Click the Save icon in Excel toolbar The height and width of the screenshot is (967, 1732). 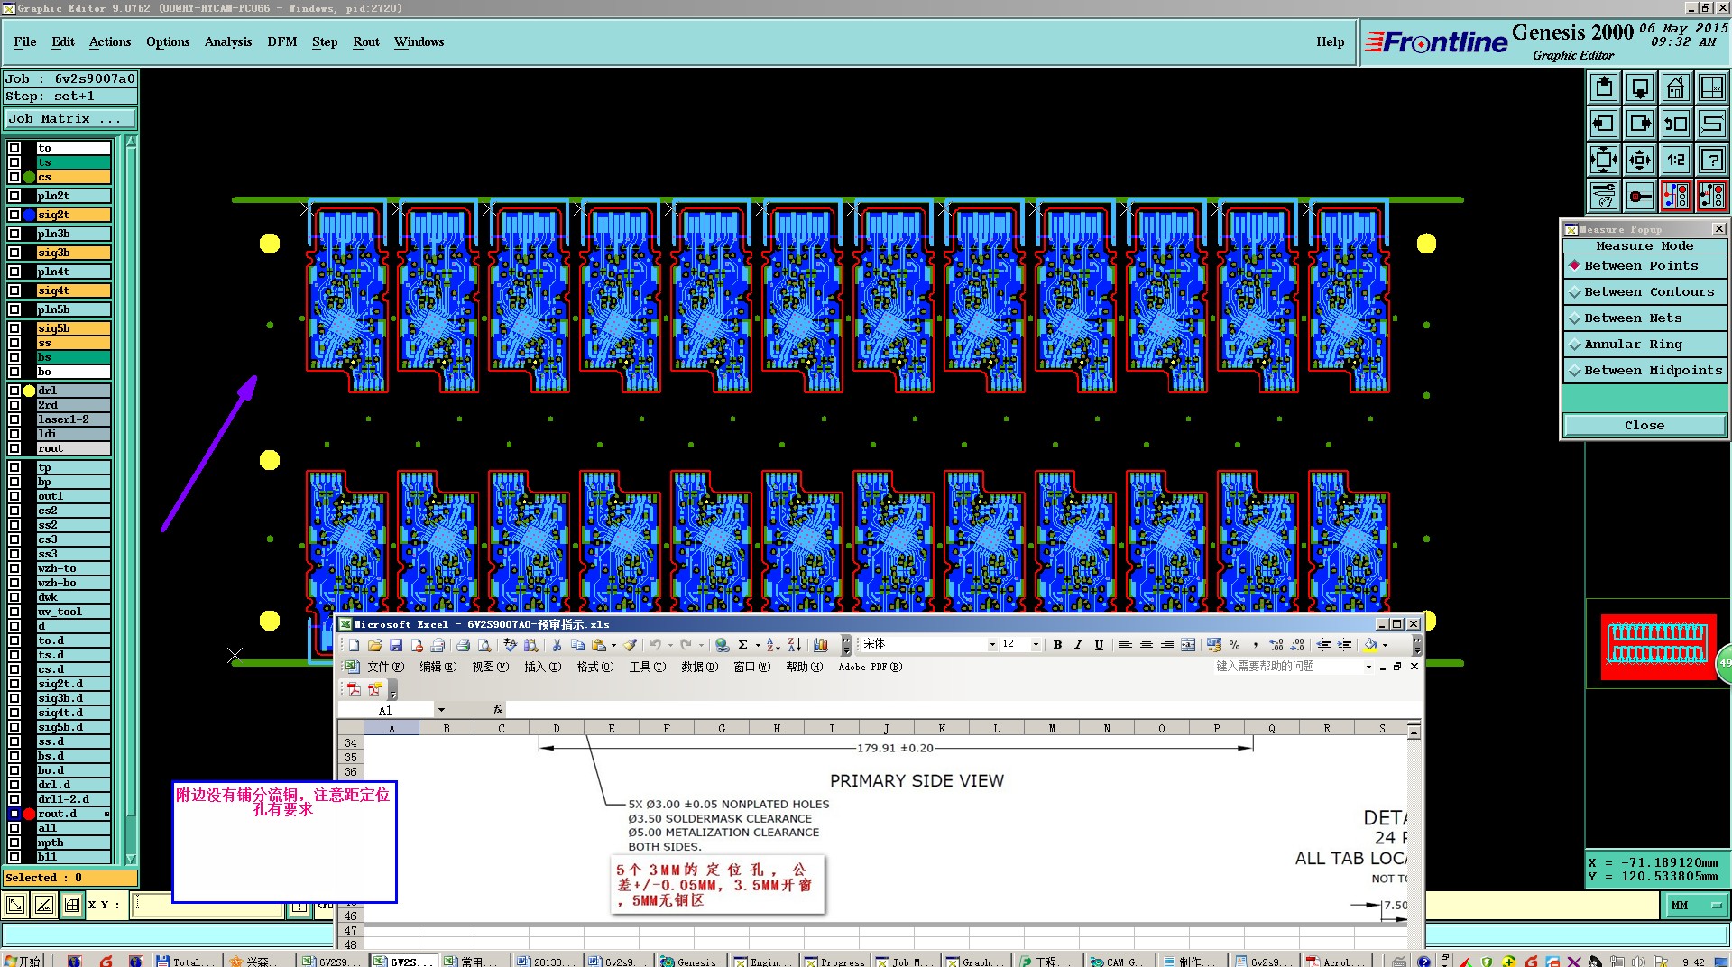coord(396,645)
